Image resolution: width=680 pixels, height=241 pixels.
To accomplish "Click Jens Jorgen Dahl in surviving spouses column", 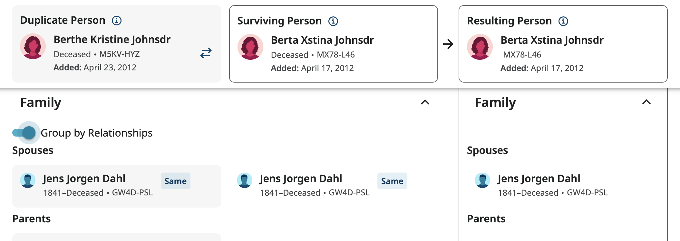I will pyautogui.click(x=301, y=179).
